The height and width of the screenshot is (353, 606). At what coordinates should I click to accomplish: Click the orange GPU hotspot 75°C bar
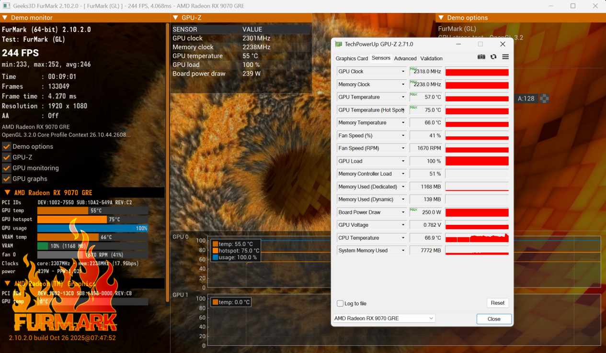pyautogui.click(x=72, y=220)
